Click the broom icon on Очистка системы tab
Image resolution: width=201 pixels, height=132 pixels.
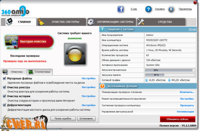pos(41,22)
